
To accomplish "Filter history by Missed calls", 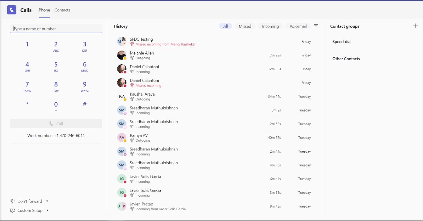I will tap(245, 26).
